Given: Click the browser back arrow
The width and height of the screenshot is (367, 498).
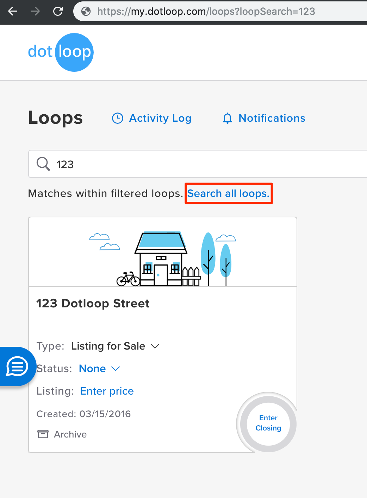Looking at the screenshot, I should coord(13,12).
